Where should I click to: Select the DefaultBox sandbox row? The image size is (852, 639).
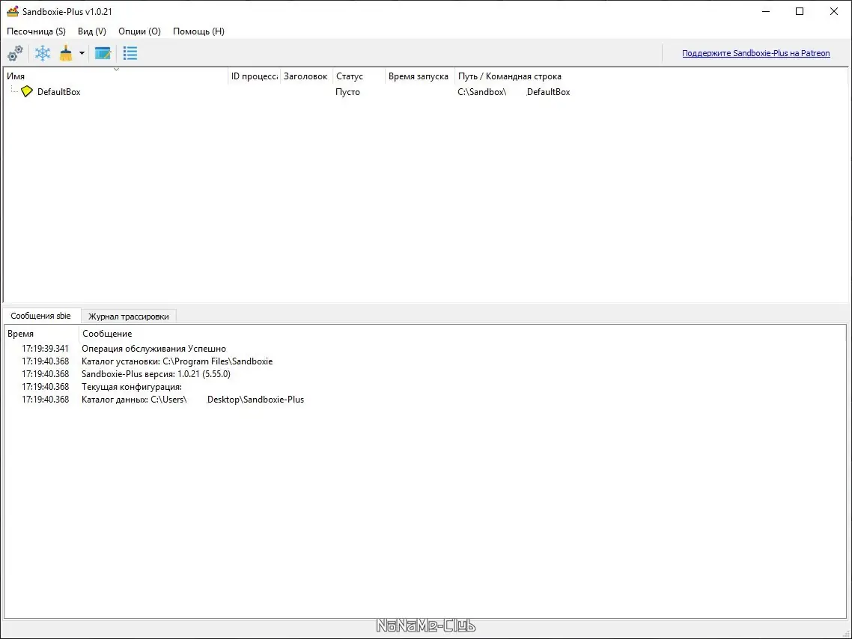(425, 92)
